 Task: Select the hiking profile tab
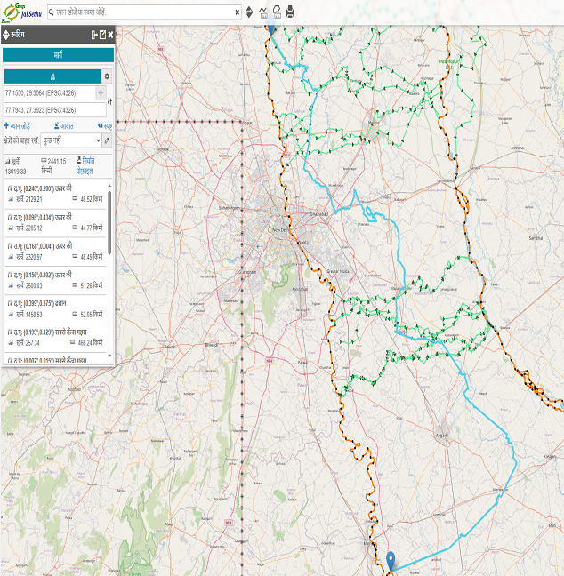point(52,76)
